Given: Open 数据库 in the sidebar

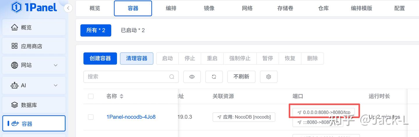Looking at the screenshot, I should click(29, 105).
